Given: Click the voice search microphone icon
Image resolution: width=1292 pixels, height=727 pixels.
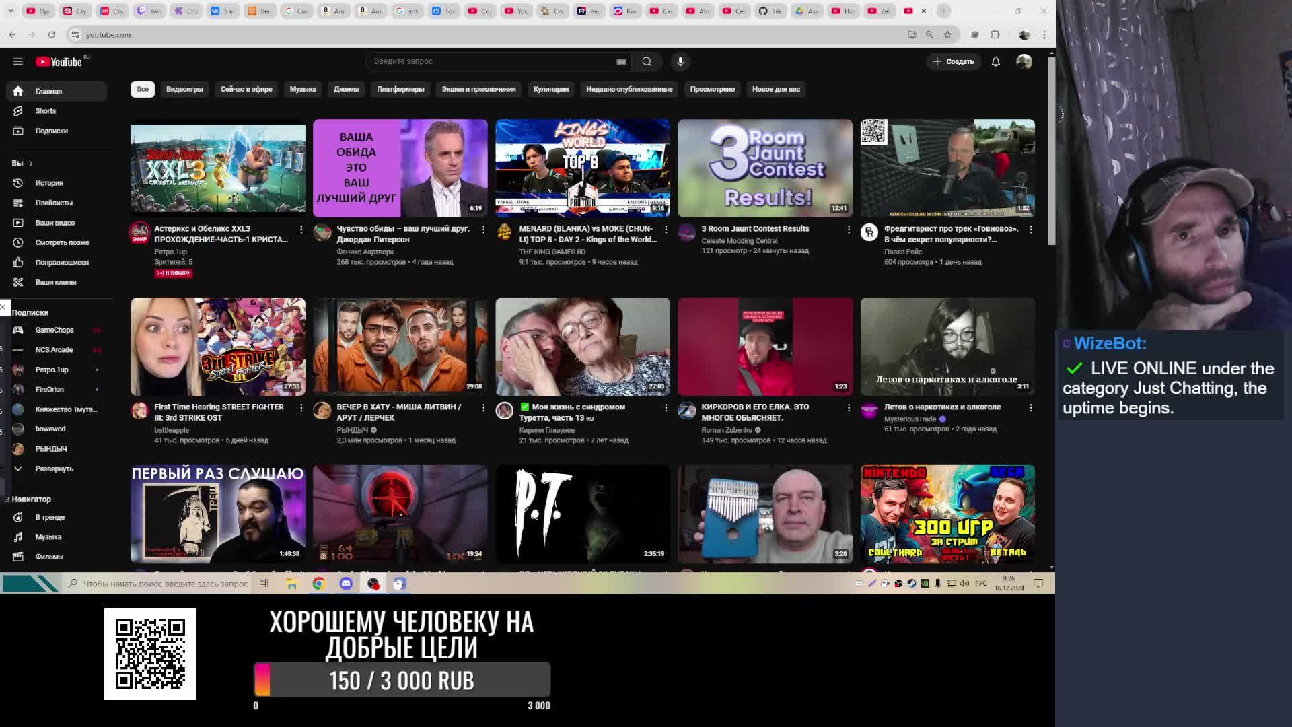Looking at the screenshot, I should [680, 61].
